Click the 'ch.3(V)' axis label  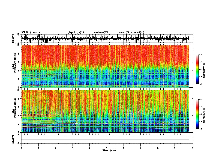click(13, 139)
